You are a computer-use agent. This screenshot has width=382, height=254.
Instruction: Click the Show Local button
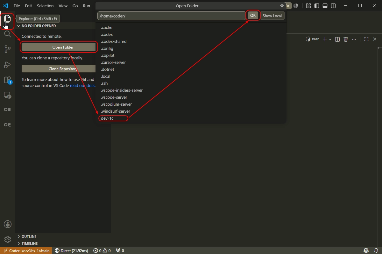[272, 16]
